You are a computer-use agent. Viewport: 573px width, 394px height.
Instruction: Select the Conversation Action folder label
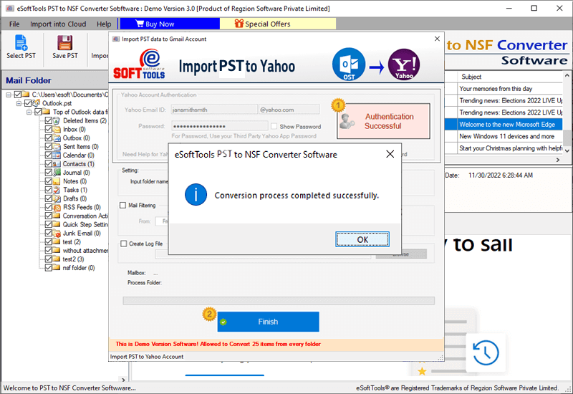point(85,216)
